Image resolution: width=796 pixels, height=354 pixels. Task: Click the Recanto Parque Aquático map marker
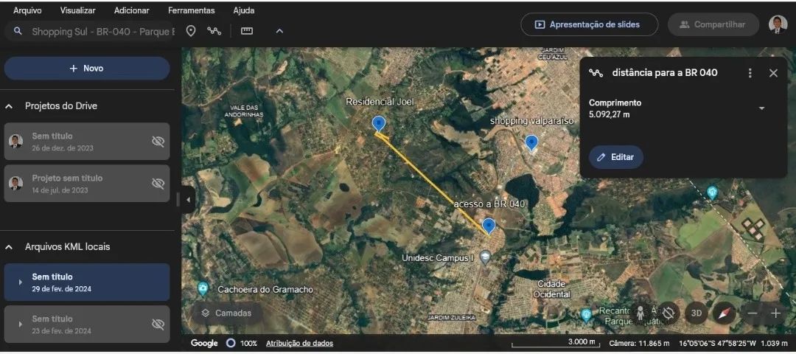pos(587,315)
